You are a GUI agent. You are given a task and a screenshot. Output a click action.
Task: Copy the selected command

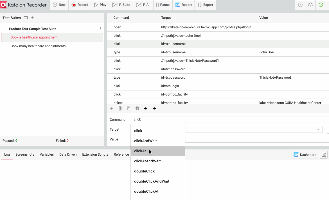129,108
